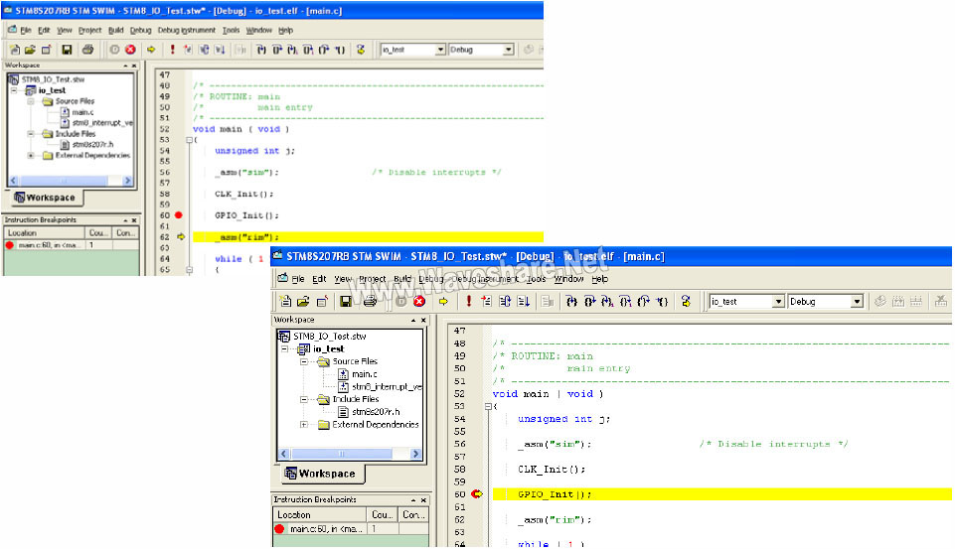
Task: Toggle line 60 breakpoint dot in back window
Action: pyautogui.click(x=179, y=214)
